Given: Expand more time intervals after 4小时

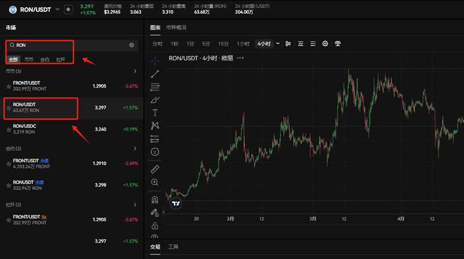Looking at the screenshot, I should coord(278,43).
